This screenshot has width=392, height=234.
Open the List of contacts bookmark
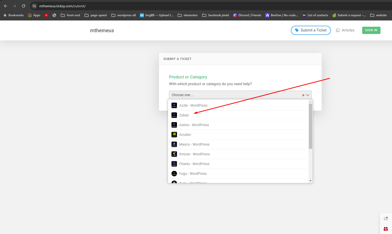click(x=315, y=15)
